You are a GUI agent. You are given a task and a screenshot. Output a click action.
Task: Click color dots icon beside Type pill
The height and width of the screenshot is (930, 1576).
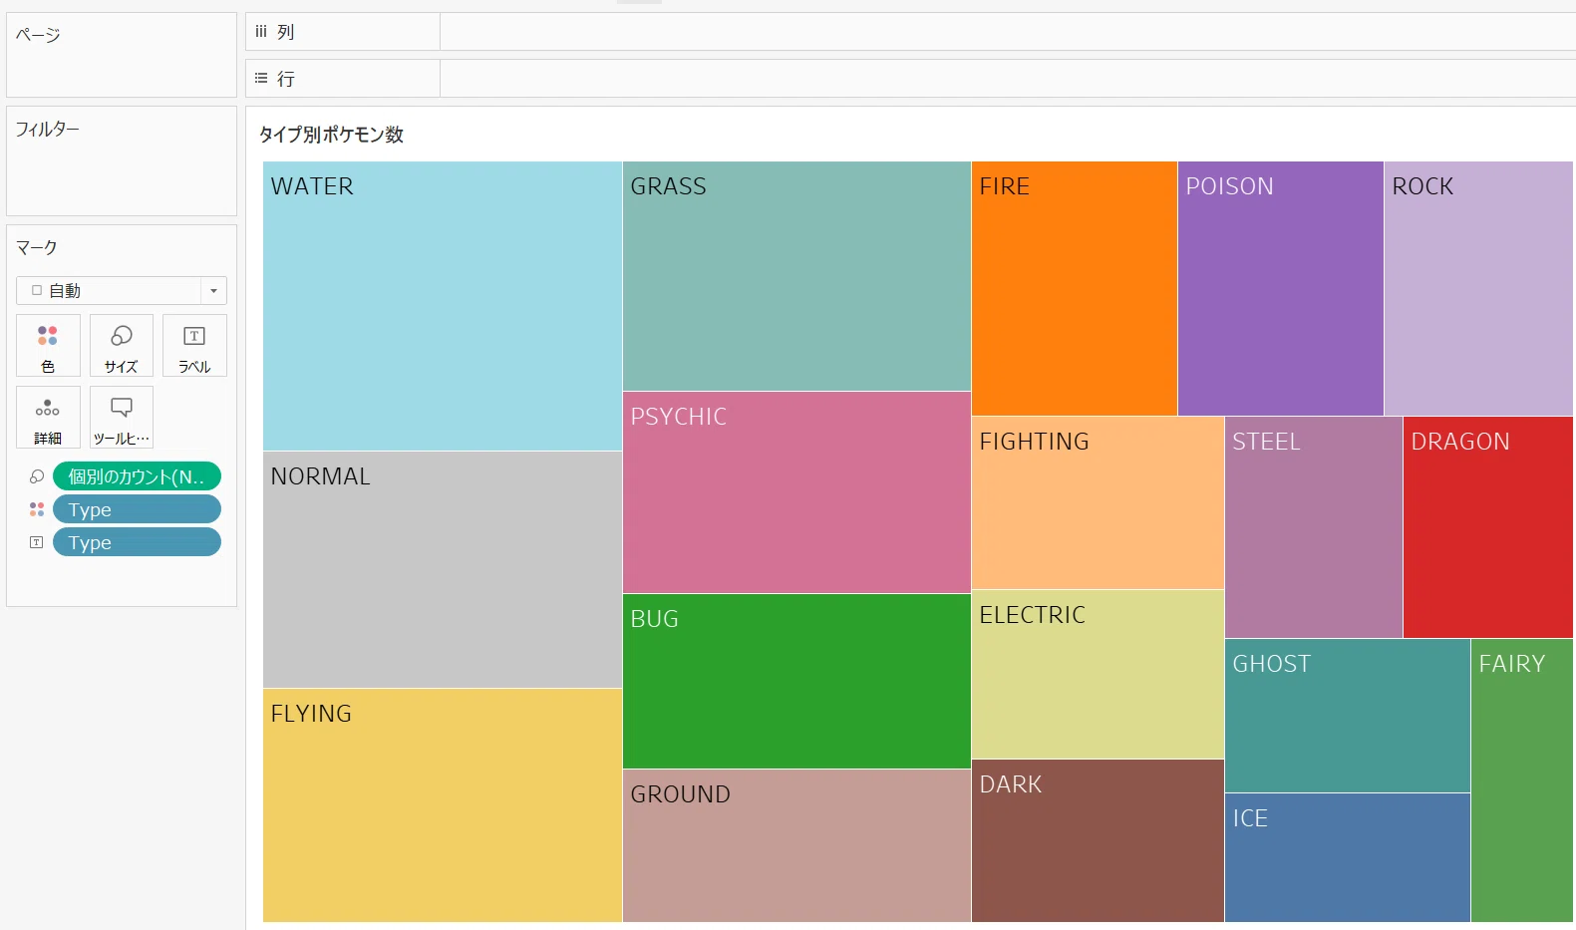click(x=37, y=509)
